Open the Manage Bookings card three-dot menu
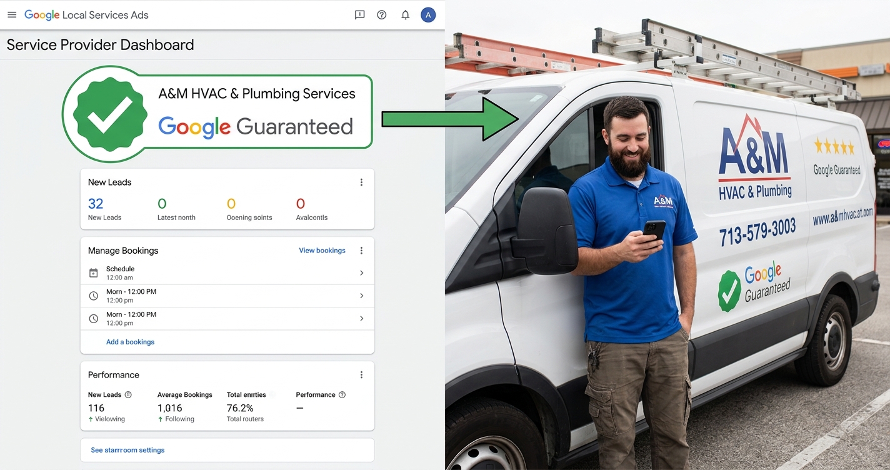Image resolution: width=890 pixels, height=470 pixels. 361,251
